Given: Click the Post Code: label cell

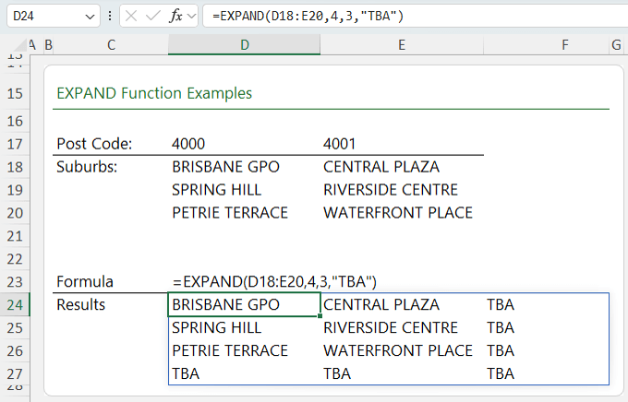Looking at the screenshot, I should 94,144.
